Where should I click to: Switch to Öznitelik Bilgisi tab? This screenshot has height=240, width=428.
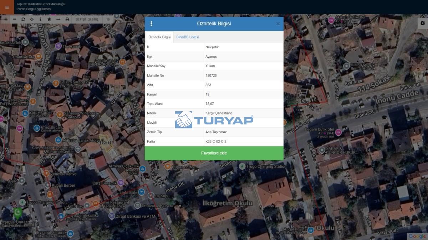(x=160, y=37)
